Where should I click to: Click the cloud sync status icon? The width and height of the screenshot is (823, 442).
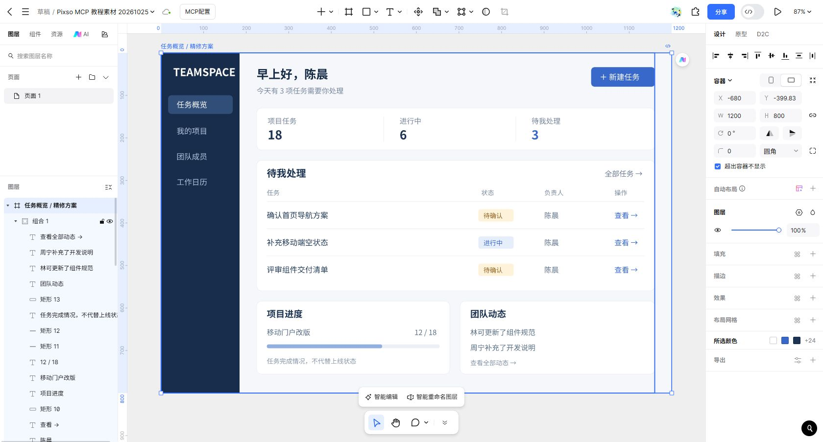(167, 12)
